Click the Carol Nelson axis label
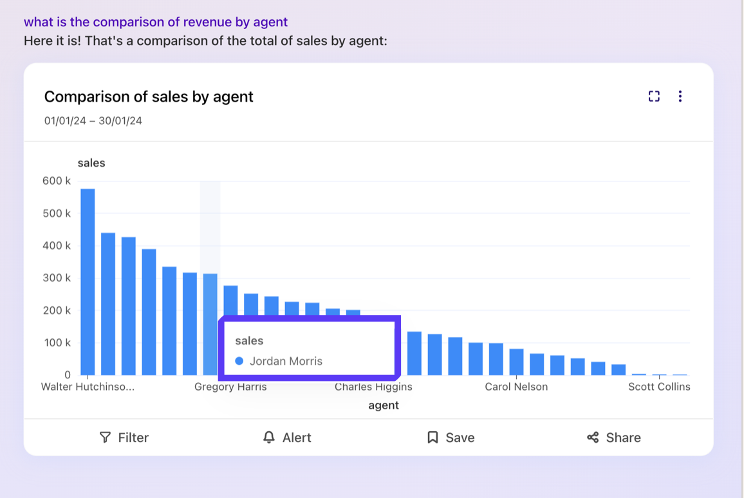The height and width of the screenshot is (498, 744). click(517, 387)
